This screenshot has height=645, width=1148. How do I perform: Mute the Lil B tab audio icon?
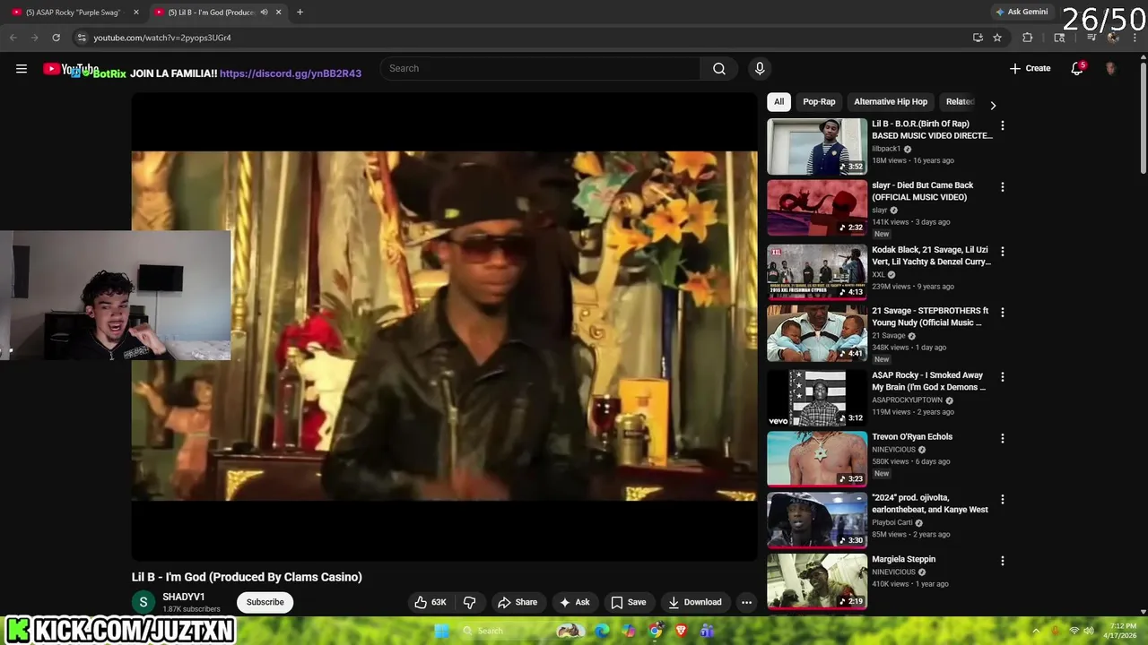click(x=264, y=12)
